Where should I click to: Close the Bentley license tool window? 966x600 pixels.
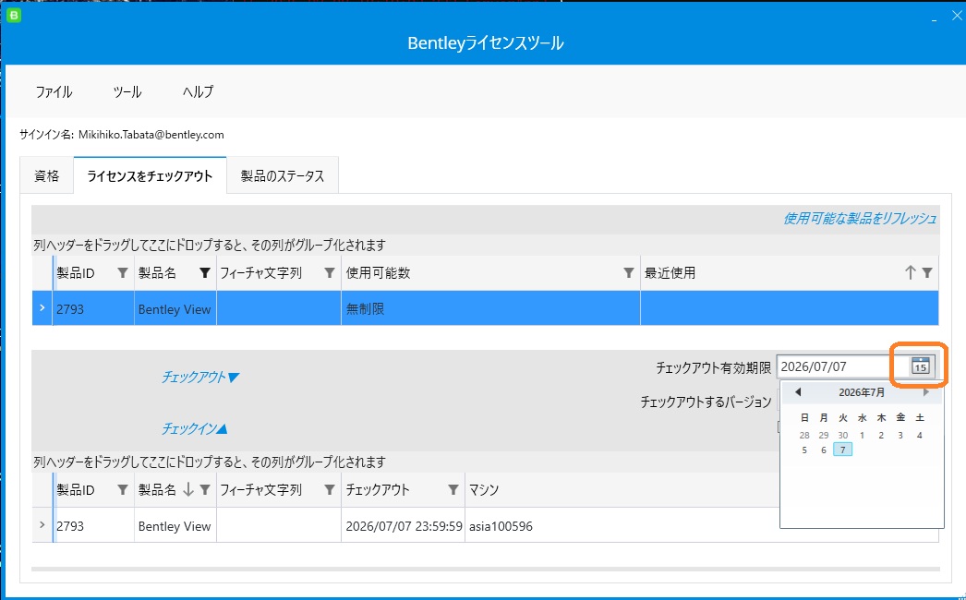click(x=957, y=17)
